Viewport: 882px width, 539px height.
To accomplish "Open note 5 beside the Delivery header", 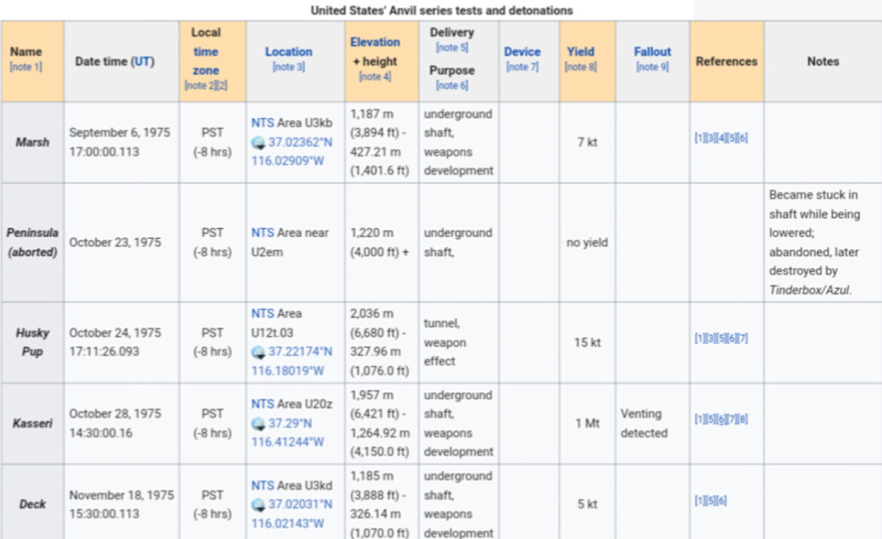I will point(452,47).
